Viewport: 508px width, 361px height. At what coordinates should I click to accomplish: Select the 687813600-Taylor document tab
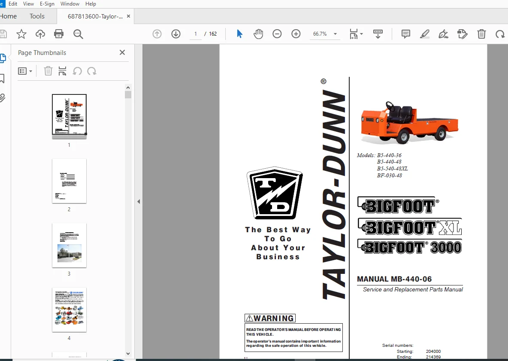[95, 17]
